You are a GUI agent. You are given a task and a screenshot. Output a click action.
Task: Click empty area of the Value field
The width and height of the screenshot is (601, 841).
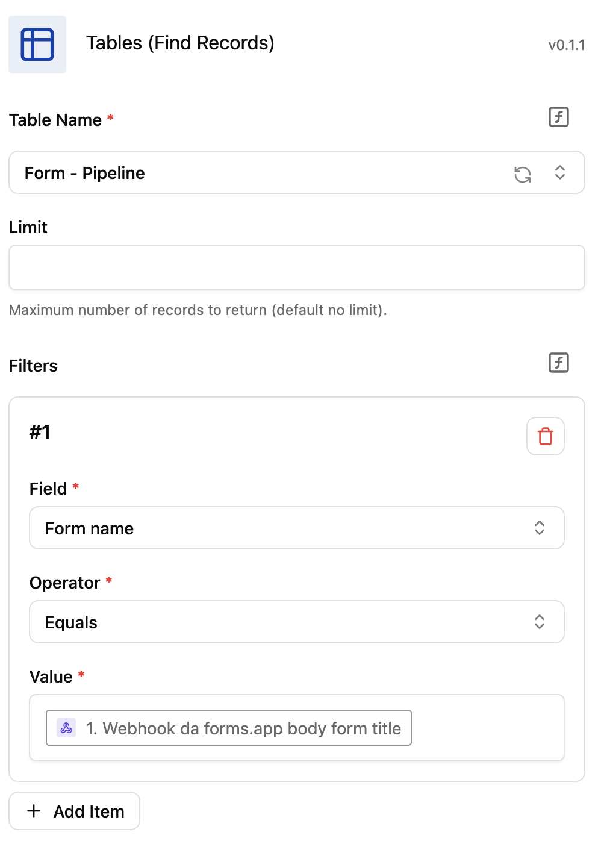488,728
